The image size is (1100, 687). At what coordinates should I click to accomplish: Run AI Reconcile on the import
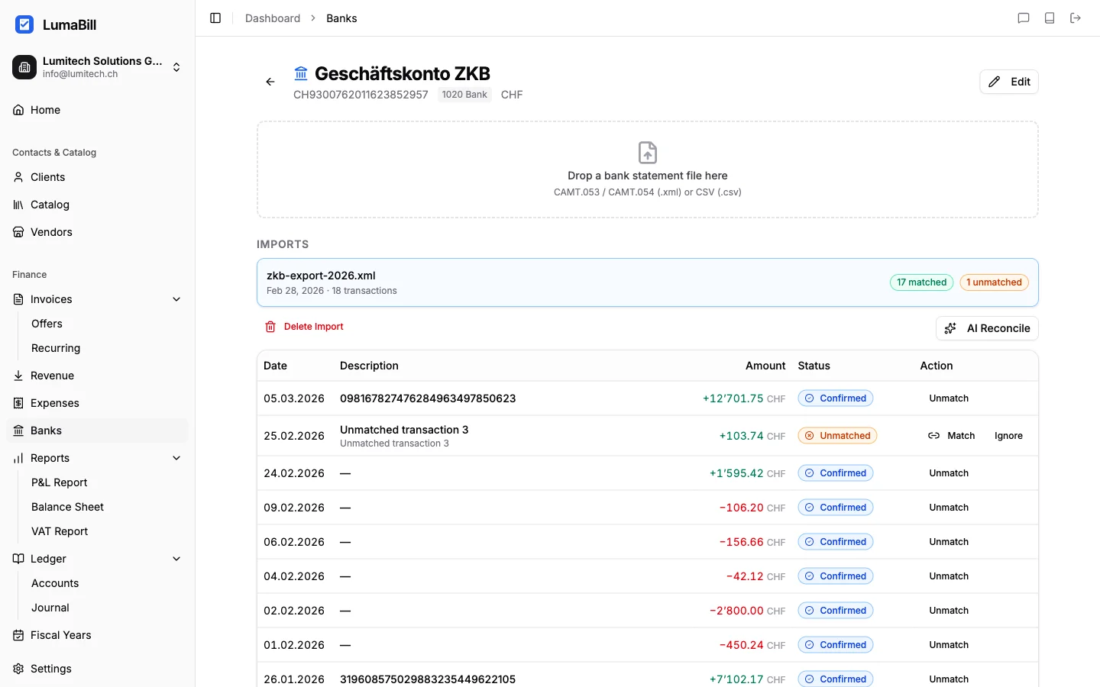[987, 328]
